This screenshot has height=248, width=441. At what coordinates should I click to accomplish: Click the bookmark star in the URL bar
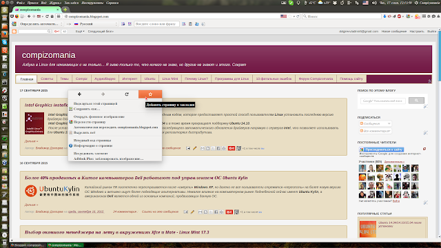290,17
